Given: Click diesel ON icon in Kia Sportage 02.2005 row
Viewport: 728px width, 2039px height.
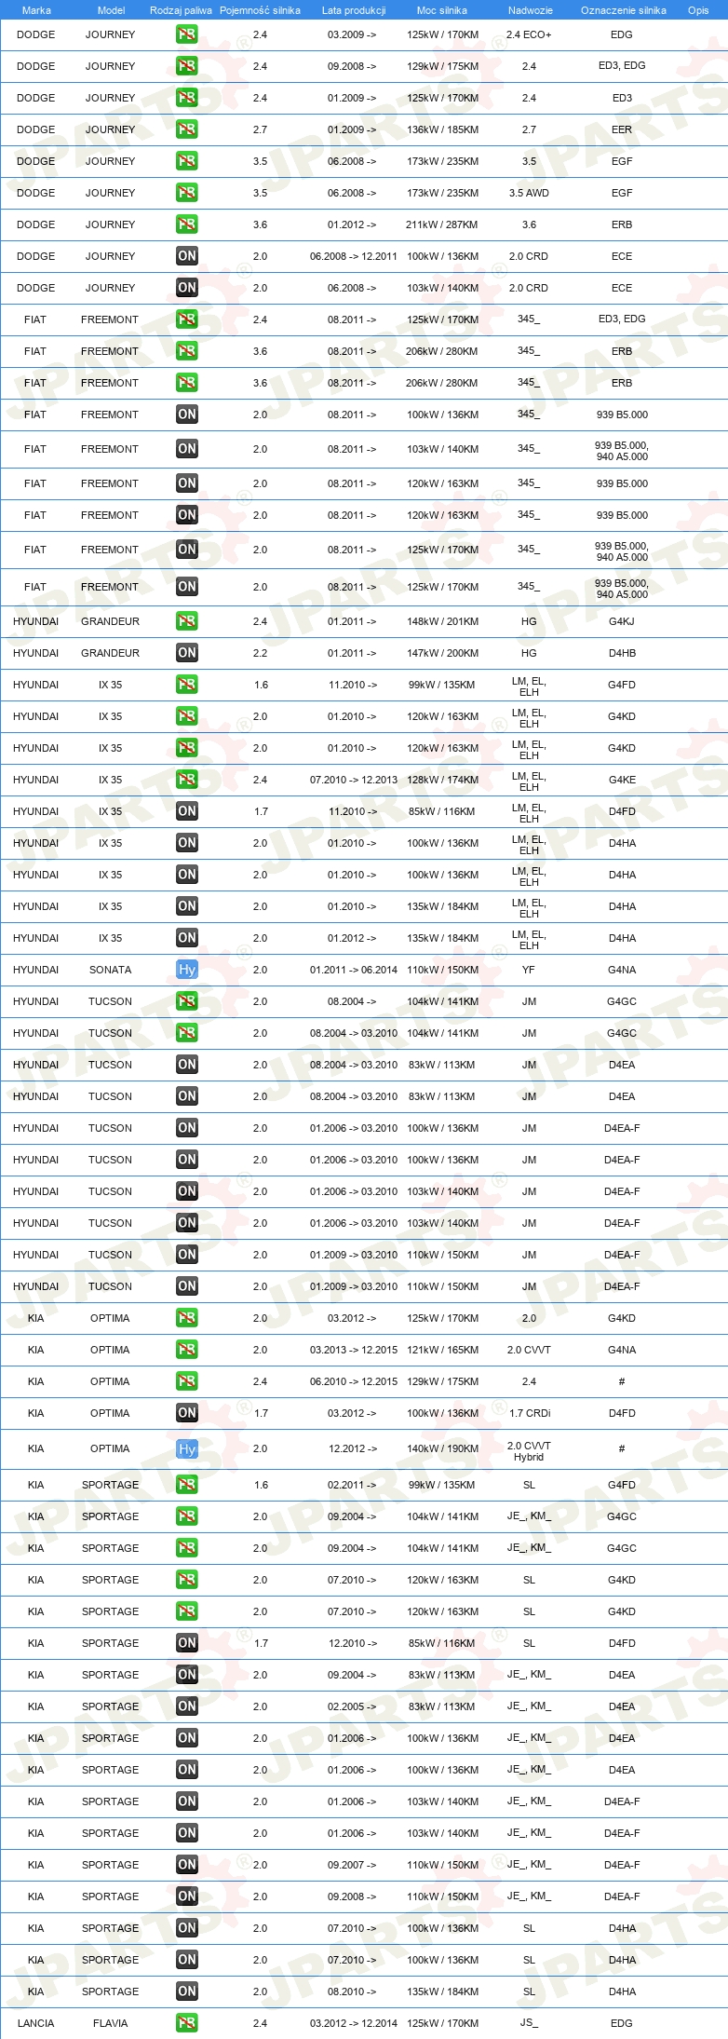Looking at the screenshot, I should point(187,1706).
